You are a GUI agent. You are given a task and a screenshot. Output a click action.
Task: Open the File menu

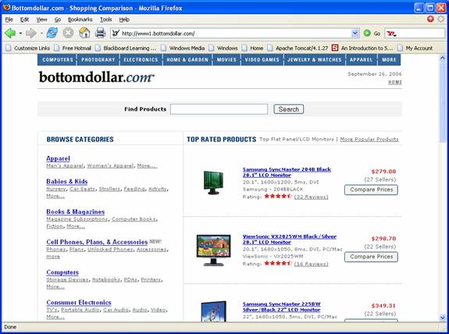coord(9,20)
